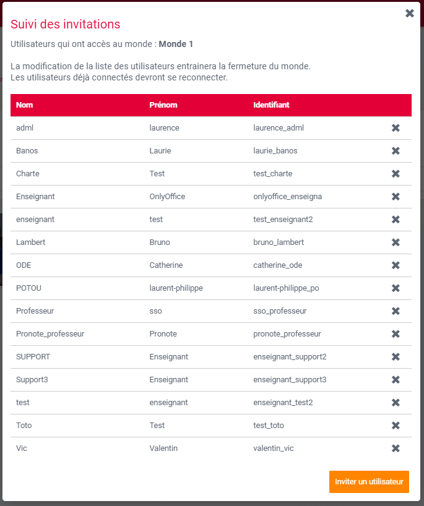Viewport: 424px width, 506px height.
Task: Remove catherine_ode user access
Action: [x=396, y=265]
